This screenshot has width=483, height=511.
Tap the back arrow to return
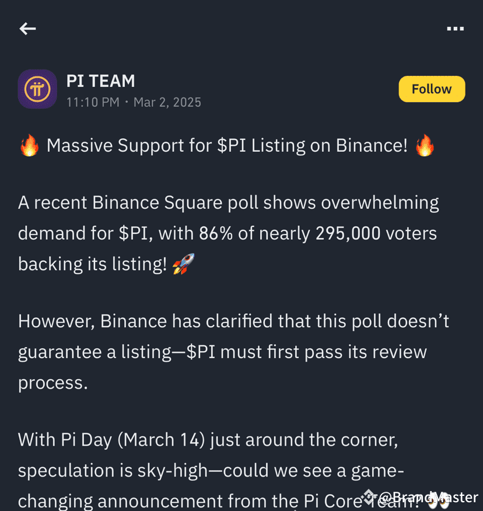[x=27, y=29]
